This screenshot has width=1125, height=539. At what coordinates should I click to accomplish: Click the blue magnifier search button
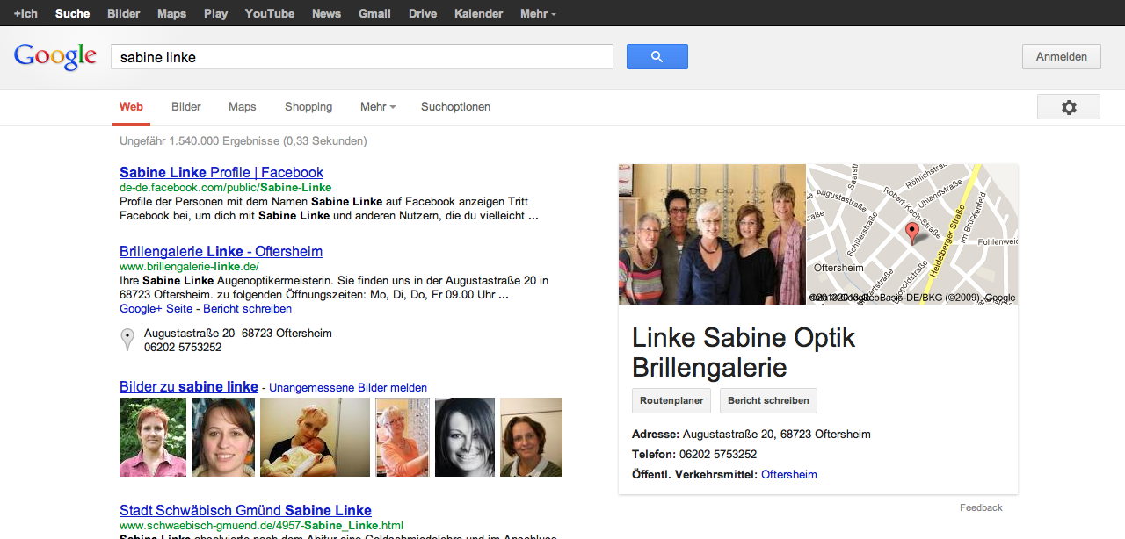click(x=657, y=57)
